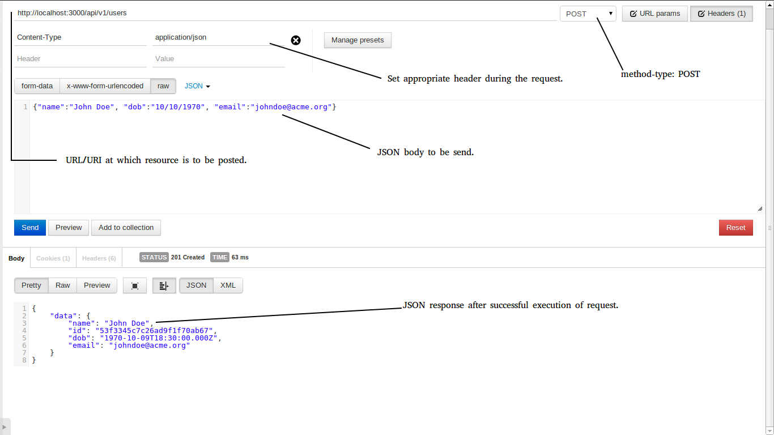774x435 pixels.
Task: Click the "data": { line in response
Action: (x=70, y=316)
